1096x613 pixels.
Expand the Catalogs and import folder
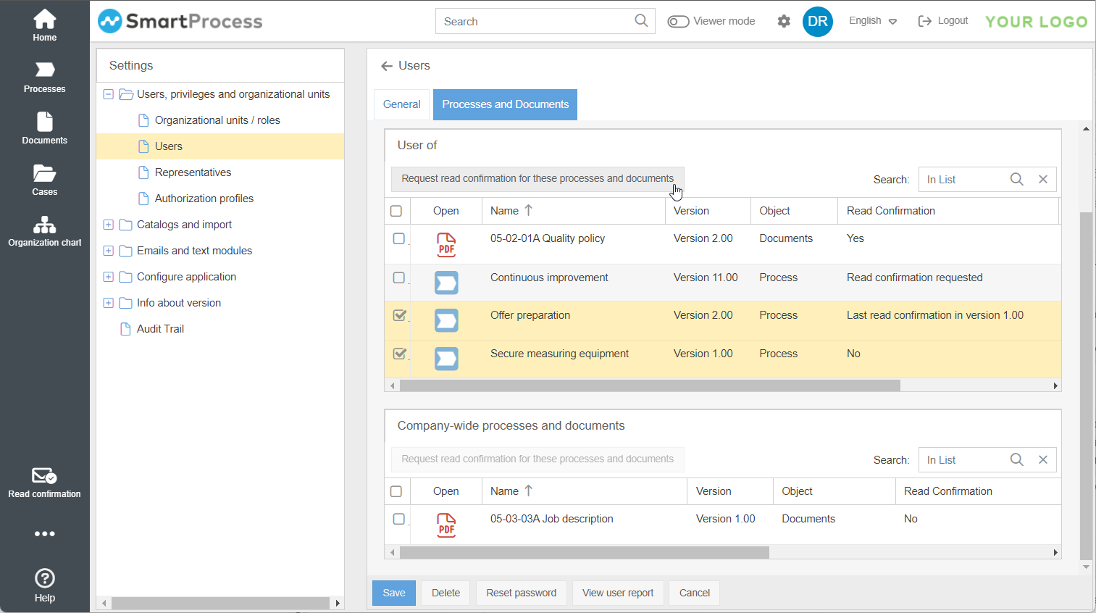(109, 225)
